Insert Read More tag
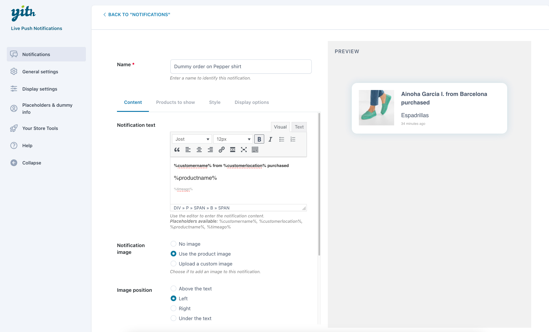Viewport: 549px width, 332px height. [233, 150]
